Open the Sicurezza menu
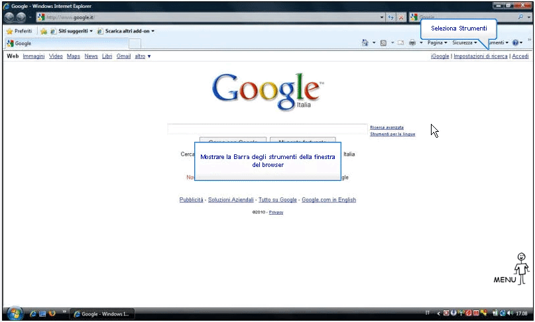535x322 pixels. pos(464,42)
